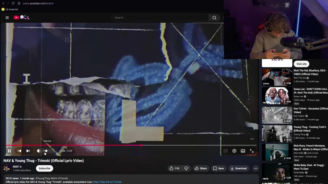
Task: Dislike the Trimski video
Action: (x=186, y=168)
